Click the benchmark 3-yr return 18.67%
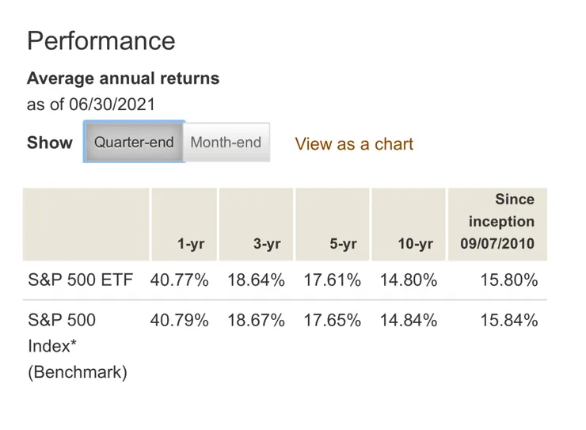 click(x=256, y=321)
